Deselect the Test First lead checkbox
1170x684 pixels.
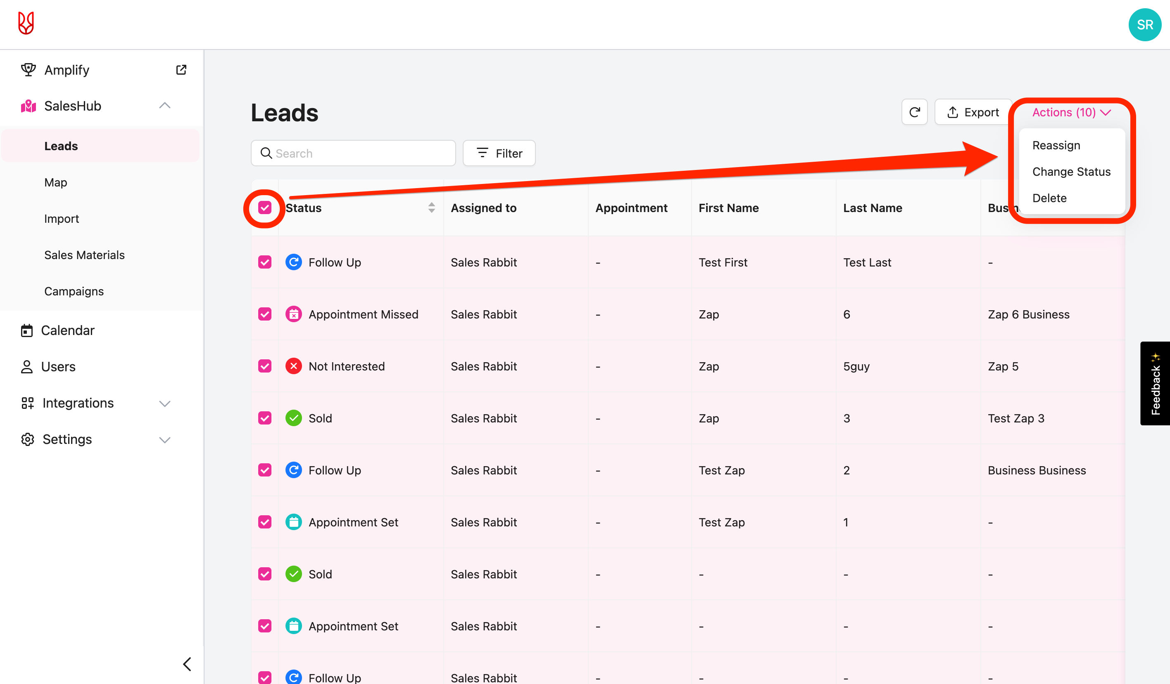tap(265, 262)
